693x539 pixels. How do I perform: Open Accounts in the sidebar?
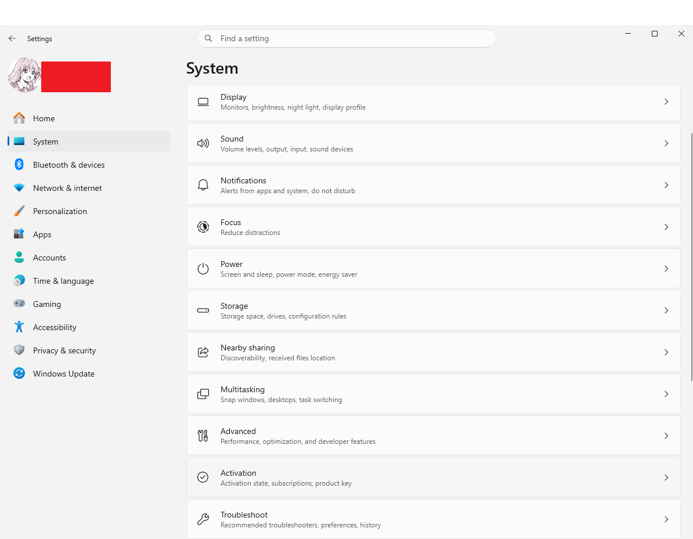pyautogui.click(x=88, y=258)
